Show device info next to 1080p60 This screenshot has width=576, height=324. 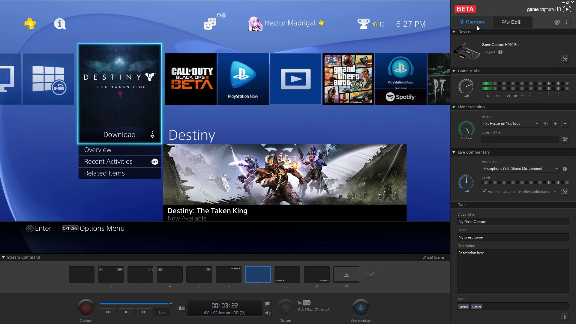tap(500, 52)
